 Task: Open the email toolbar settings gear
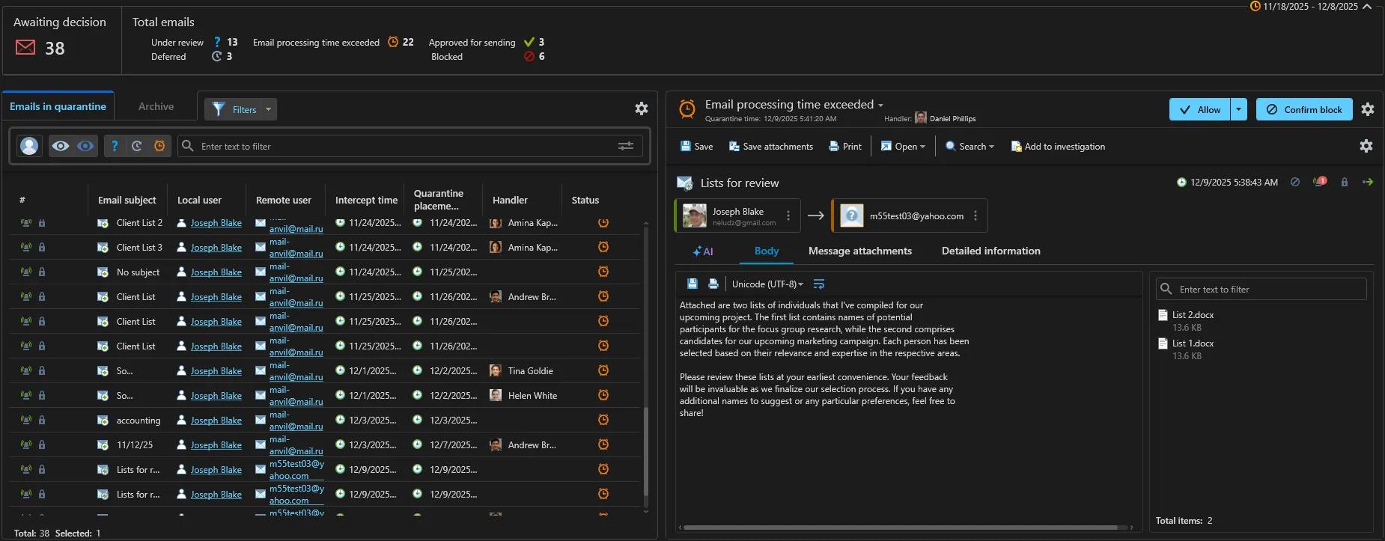1366,146
